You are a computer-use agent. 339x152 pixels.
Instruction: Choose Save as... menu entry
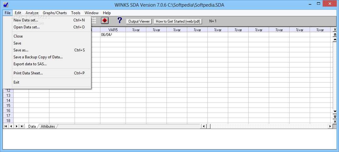point(49,50)
